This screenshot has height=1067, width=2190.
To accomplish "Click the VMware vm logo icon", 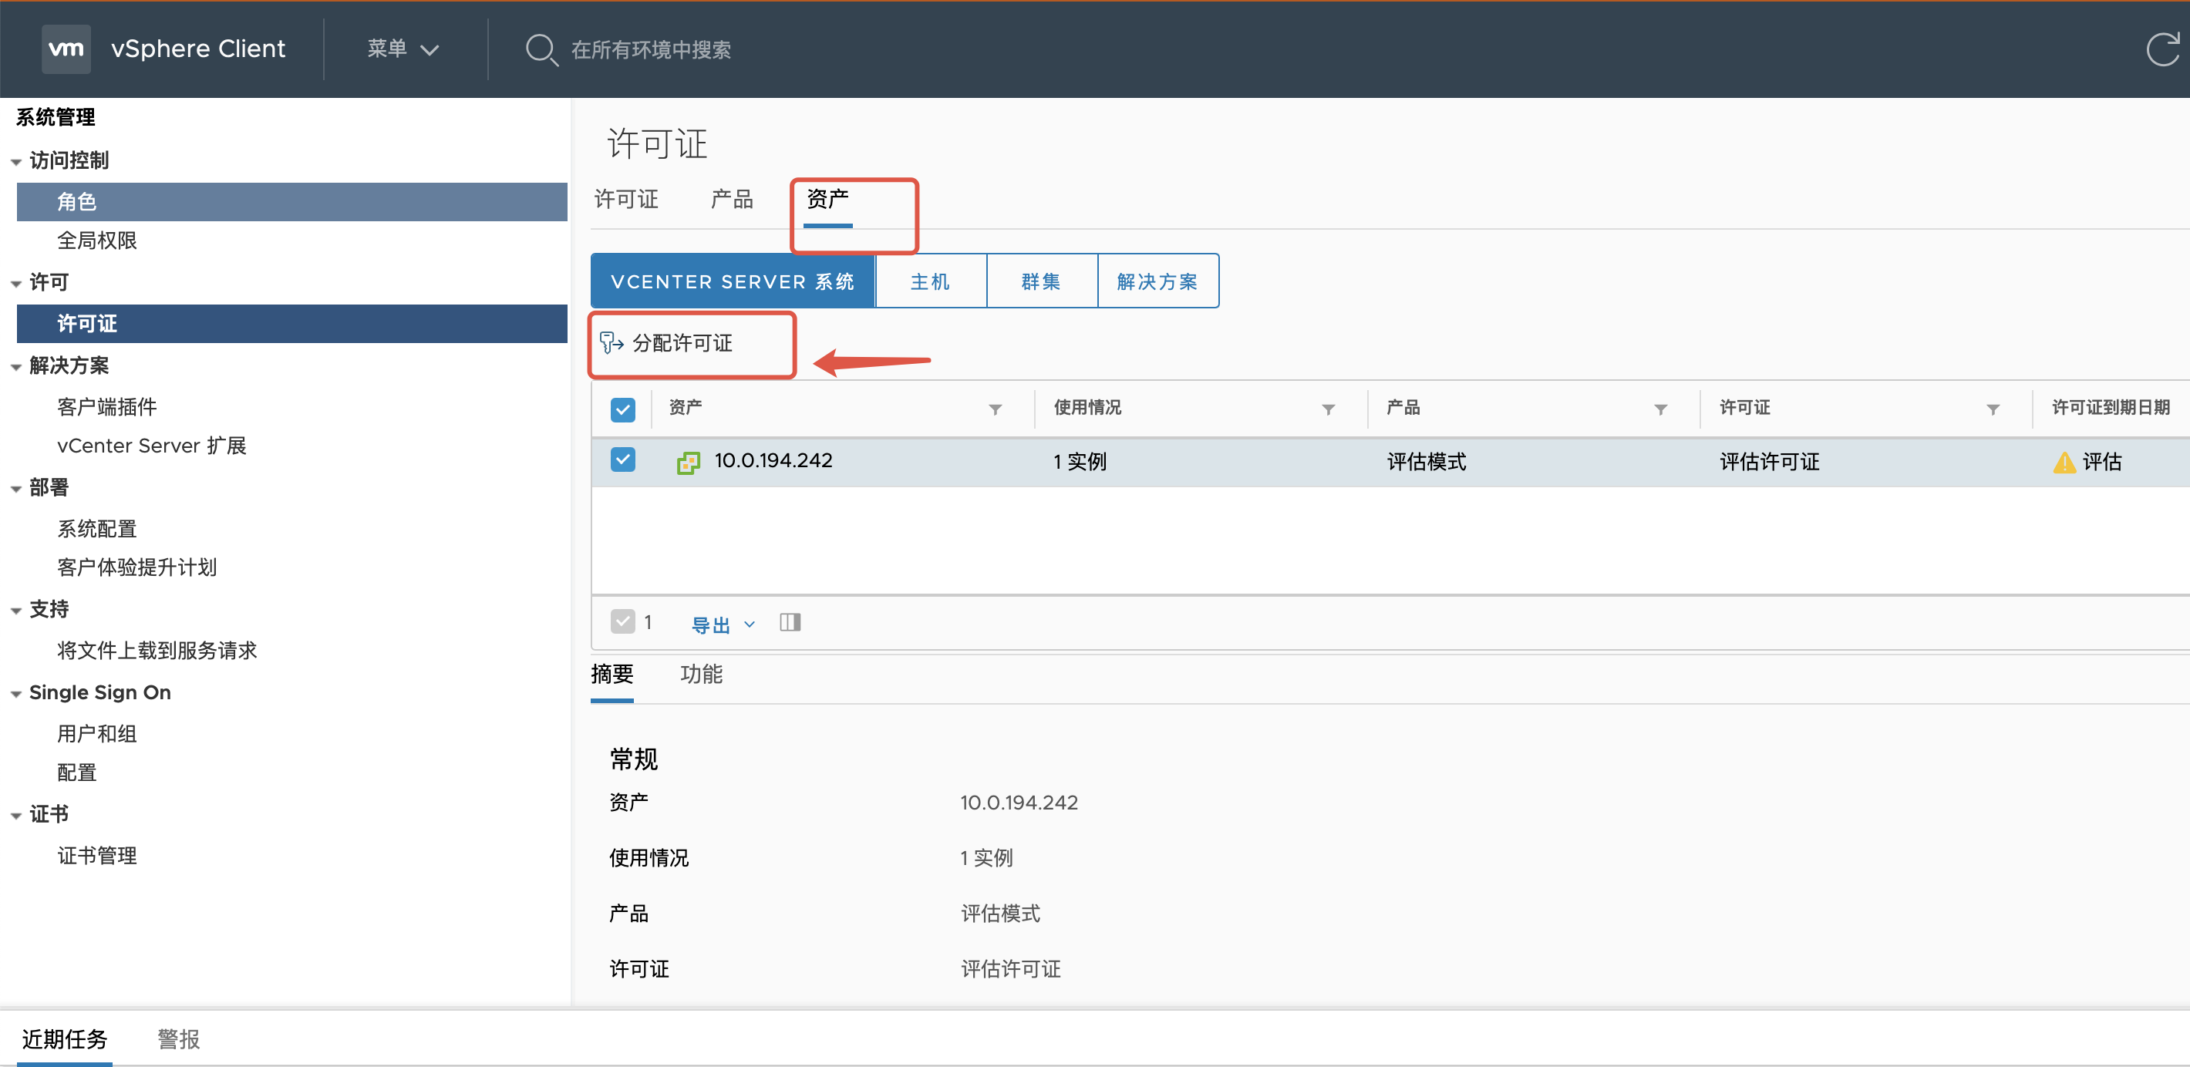I will [x=66, y=49].
